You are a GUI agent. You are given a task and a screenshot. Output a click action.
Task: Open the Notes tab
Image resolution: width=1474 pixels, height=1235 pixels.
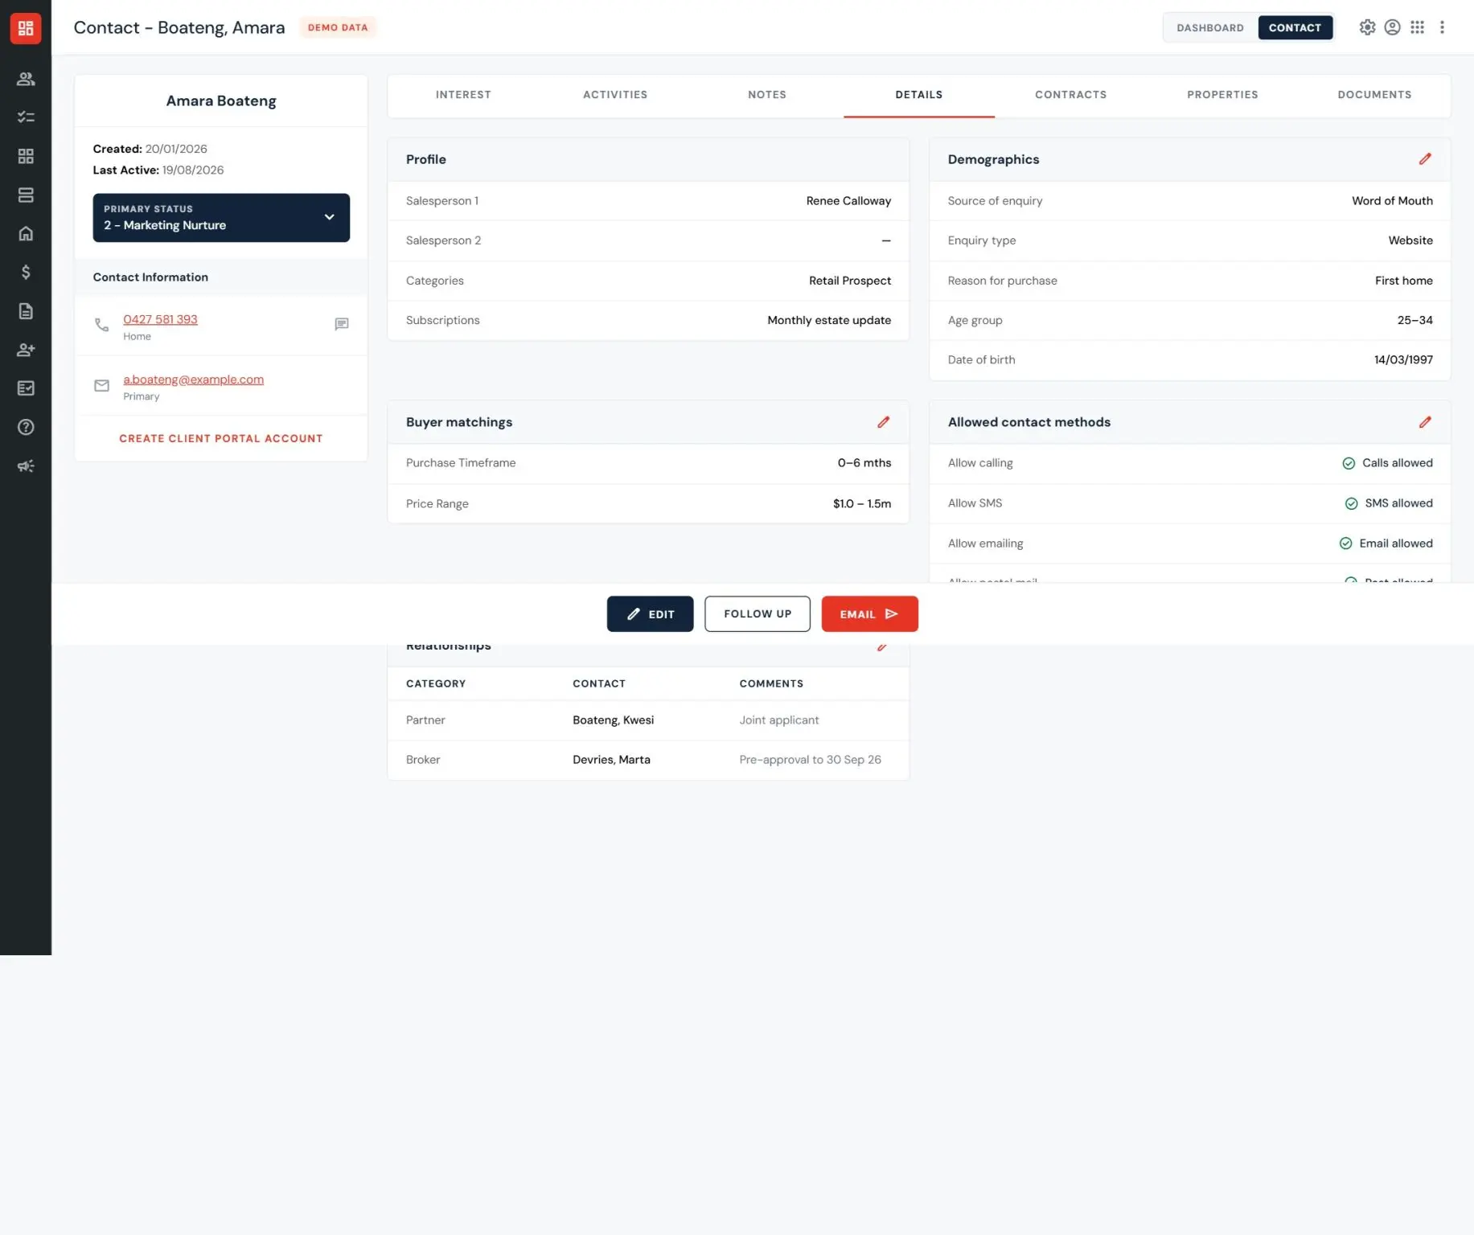767,95
